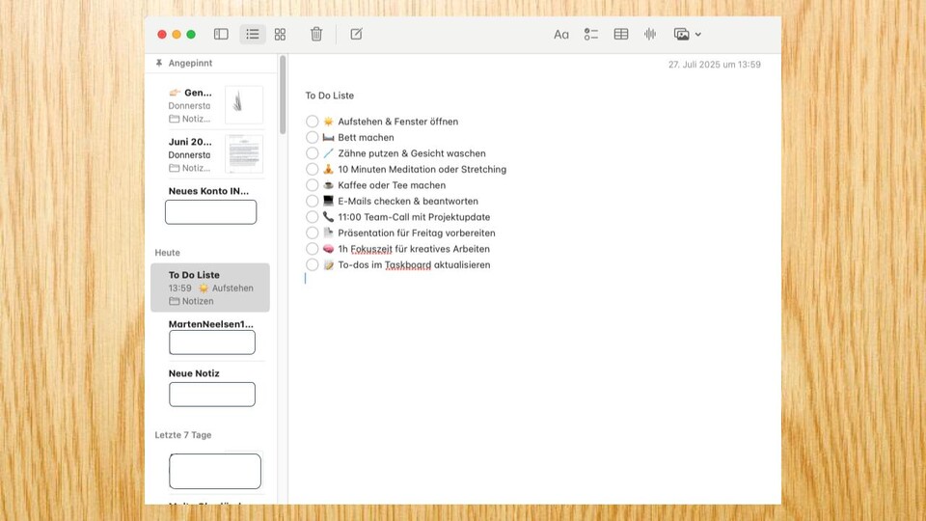Viewport: 926px width, 521px height.
Task: Check off 'Kaffee oder Tee machen'
Action: coord(312,185)
